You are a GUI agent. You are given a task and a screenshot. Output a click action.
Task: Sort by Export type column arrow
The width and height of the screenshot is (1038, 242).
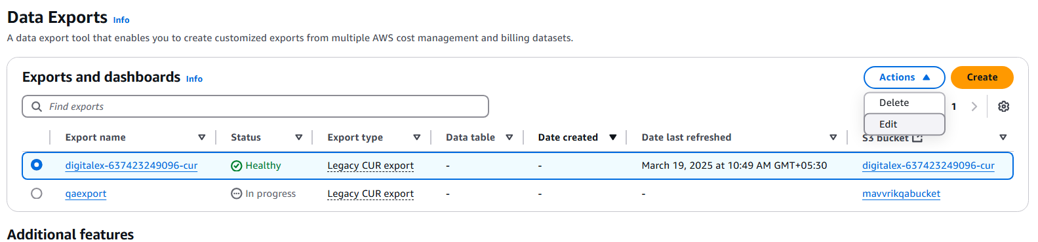(416, 137)
